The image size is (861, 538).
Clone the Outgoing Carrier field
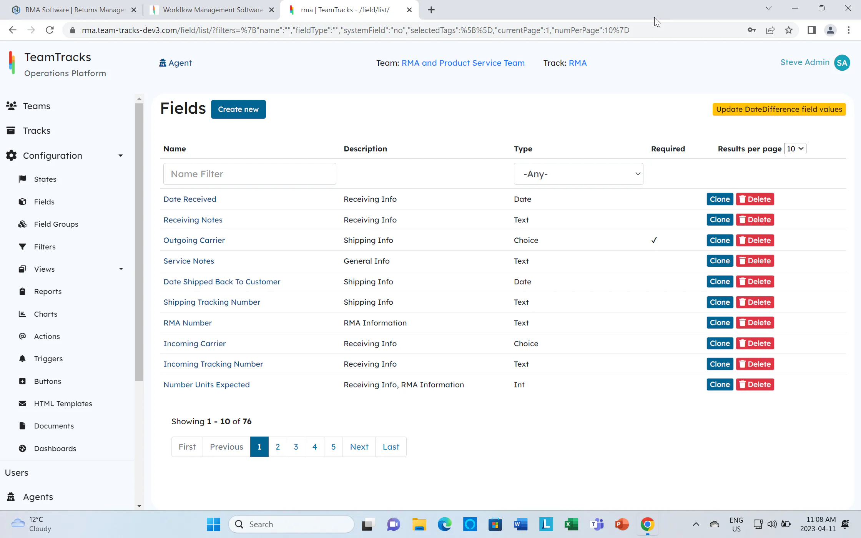[720, 241]
